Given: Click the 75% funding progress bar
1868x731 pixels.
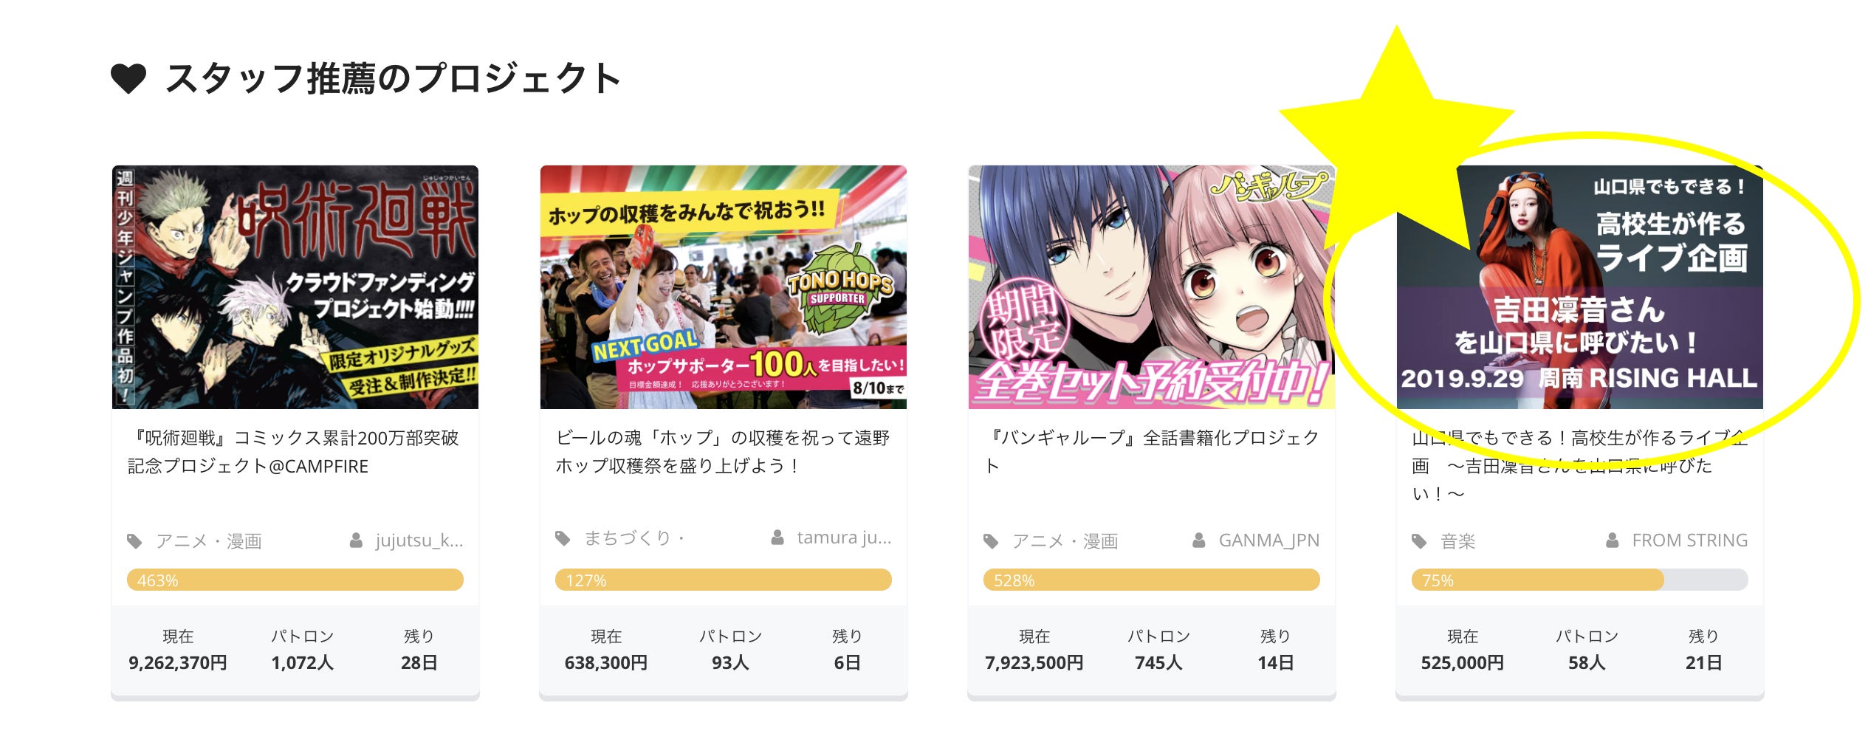Looking at the screenshot, I should tap(1580, 580).
